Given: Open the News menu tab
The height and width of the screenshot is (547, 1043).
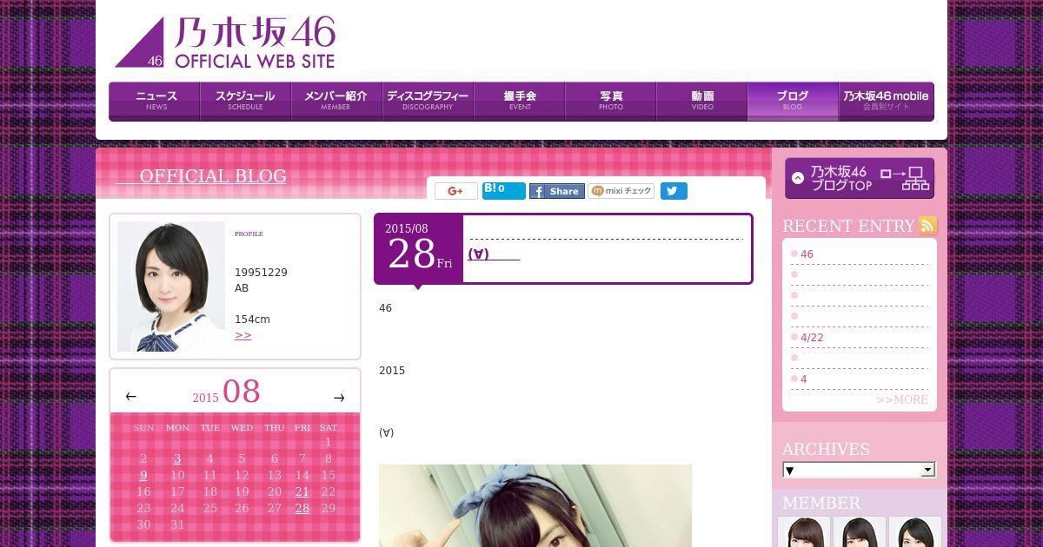Looking at the screenshot, I should [x=155, y=101].
